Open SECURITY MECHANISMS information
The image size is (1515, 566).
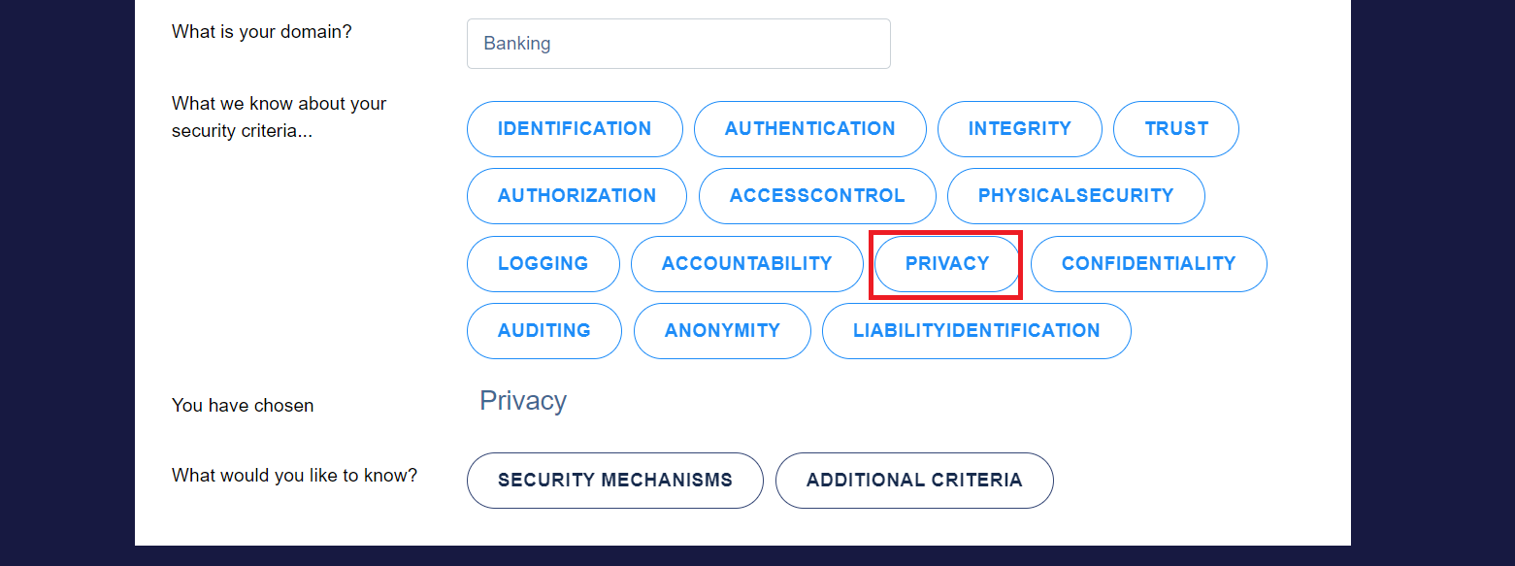coord(614,481)
